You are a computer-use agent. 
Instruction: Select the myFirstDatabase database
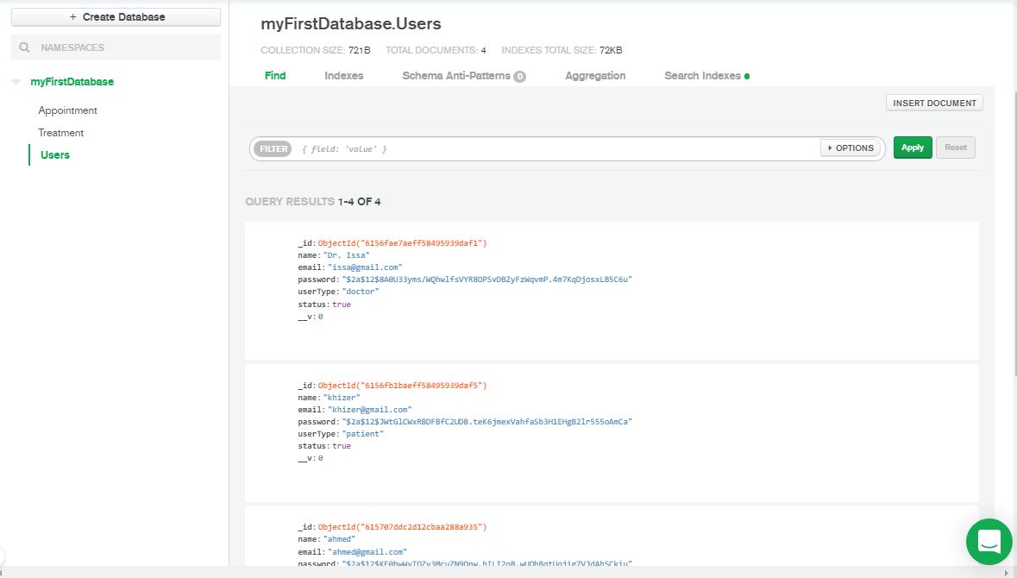(72, 82)
